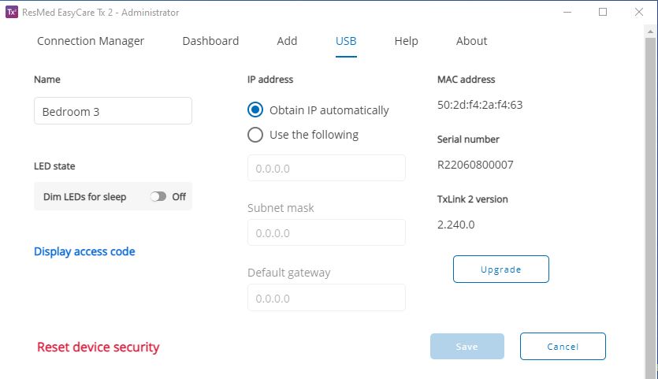658x379 pixels.
Task: Click Reset device security link
Action: [x=99, y=347]
